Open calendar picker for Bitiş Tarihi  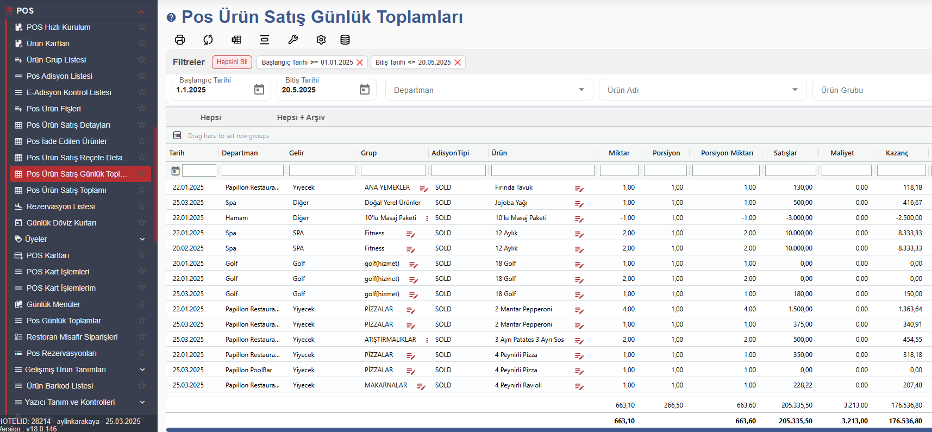pyautogui.click(x=365, y=89)
